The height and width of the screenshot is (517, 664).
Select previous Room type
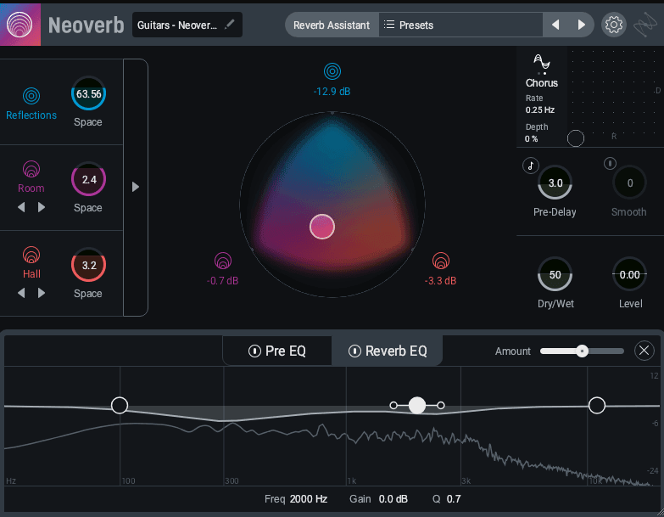[21, 207]
